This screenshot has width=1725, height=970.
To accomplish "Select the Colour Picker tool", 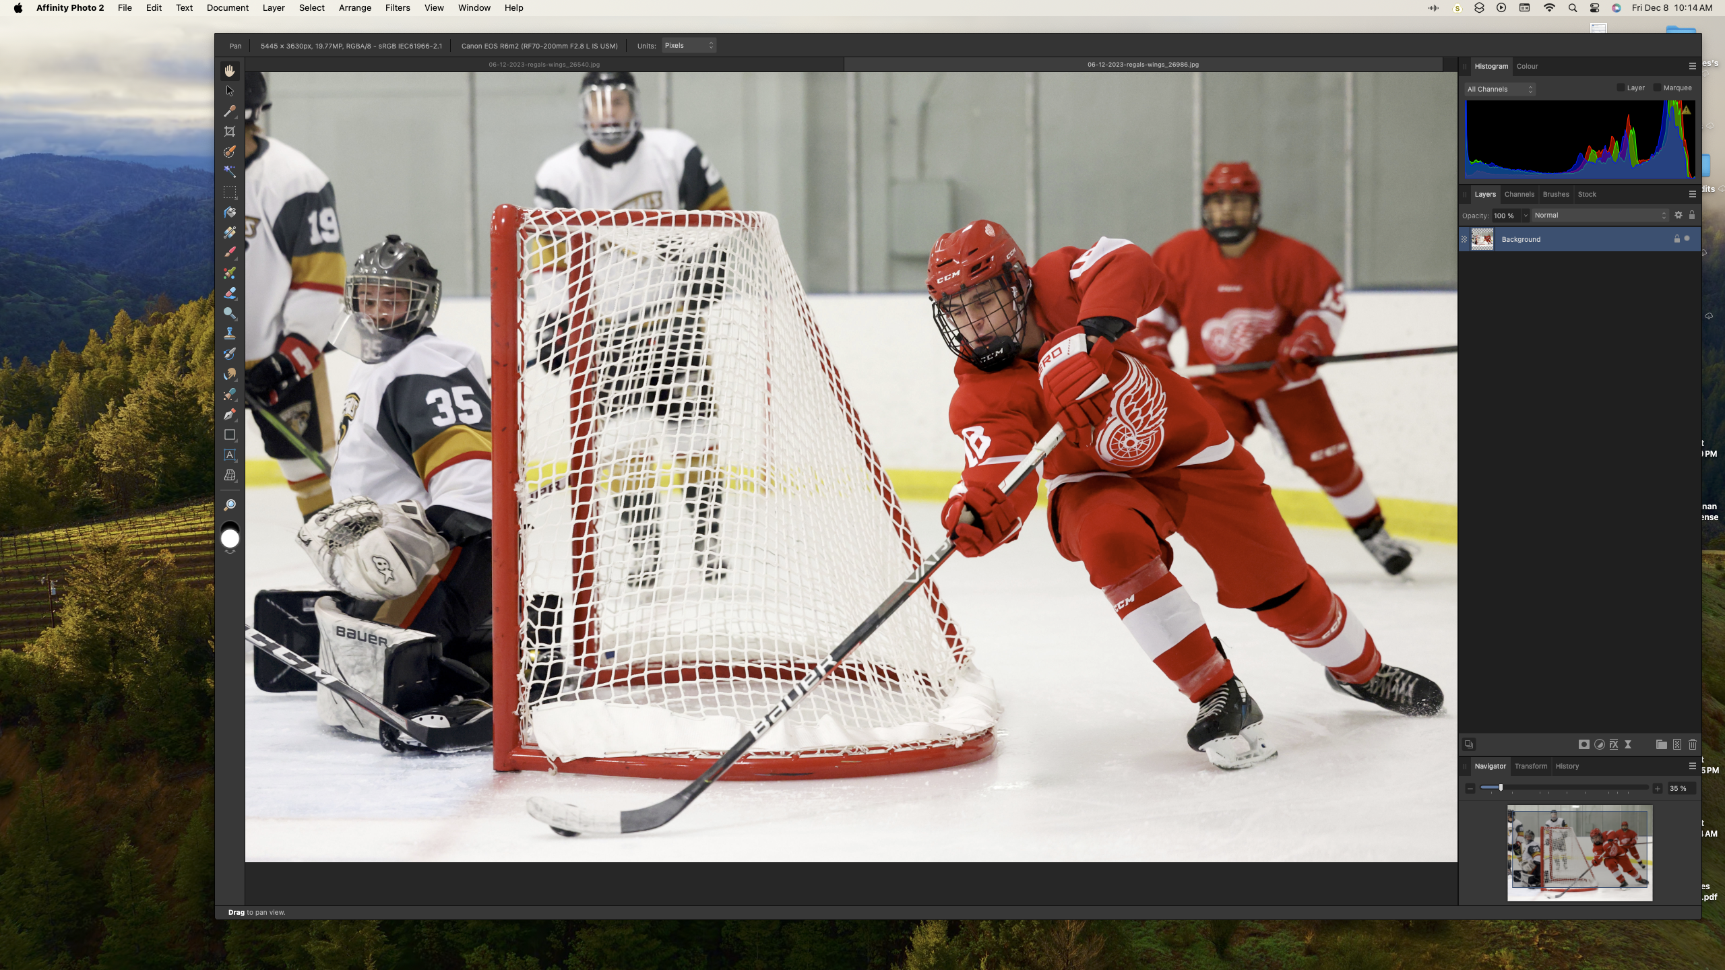I will [x=230, y=111].
